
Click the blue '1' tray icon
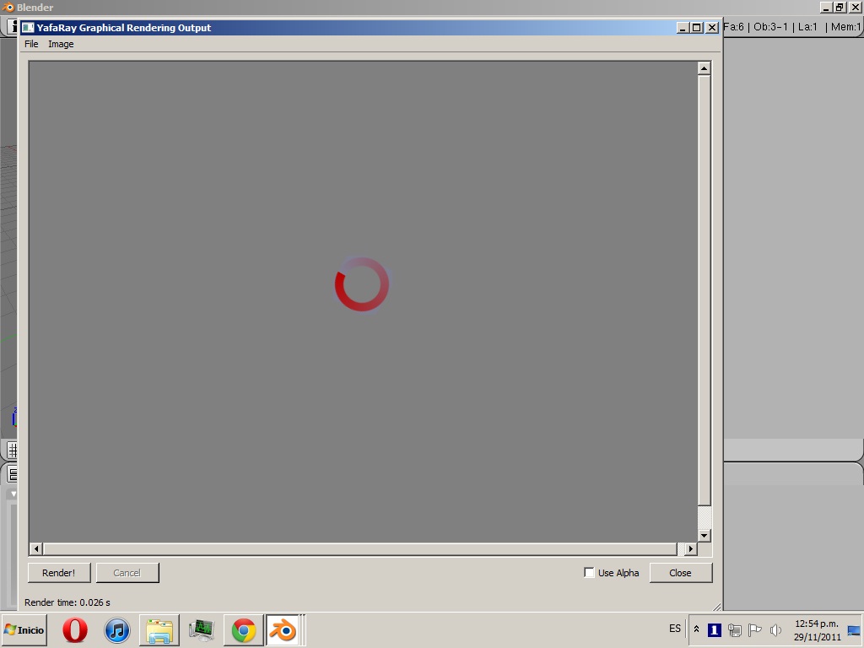pos(715,629)
